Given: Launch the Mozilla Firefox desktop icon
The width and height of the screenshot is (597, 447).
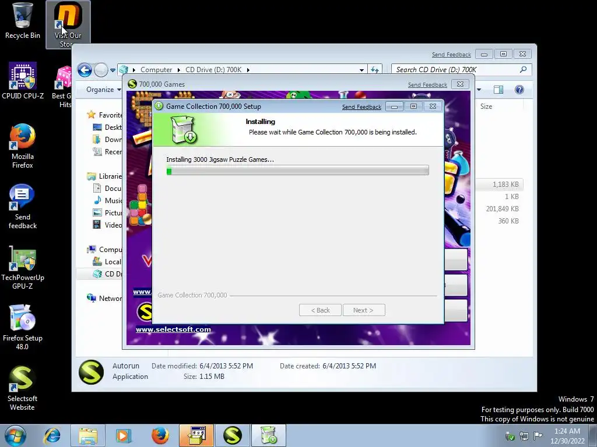Looking at the screenshot, I should tap(23, 146).
